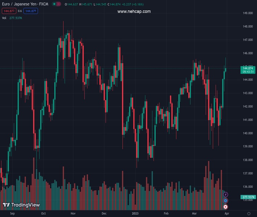Open chart settings gear icon

point(249,214)
